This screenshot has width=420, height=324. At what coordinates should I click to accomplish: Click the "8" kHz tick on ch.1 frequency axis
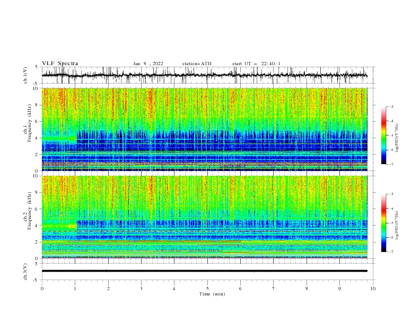[x=37, y=105]
